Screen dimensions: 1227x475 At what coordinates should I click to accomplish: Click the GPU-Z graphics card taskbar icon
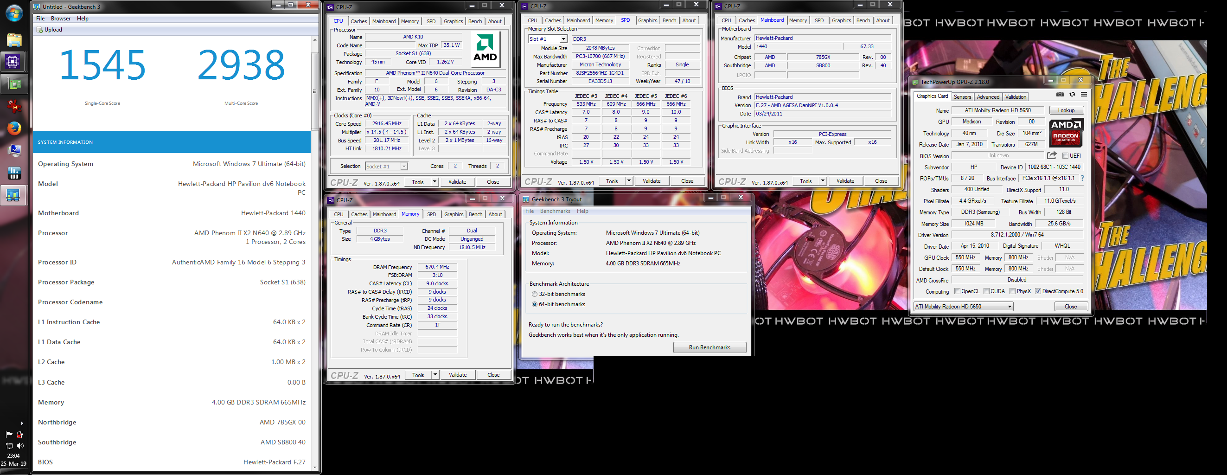pos(14,84)
